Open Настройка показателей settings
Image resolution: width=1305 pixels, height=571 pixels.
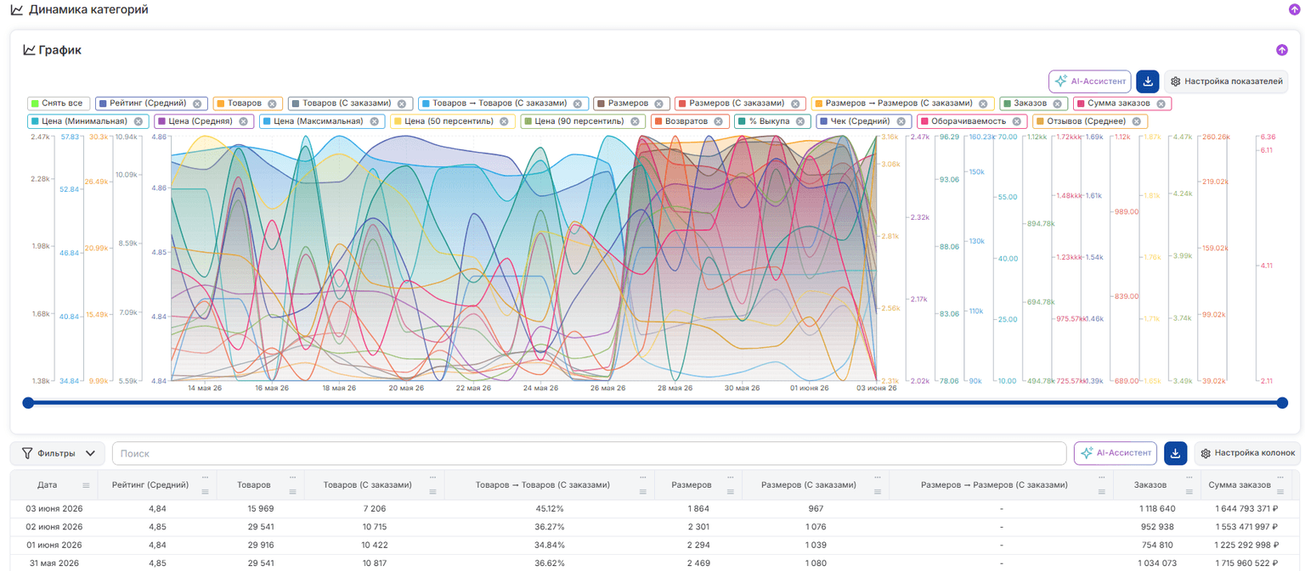coord(1226,81)
